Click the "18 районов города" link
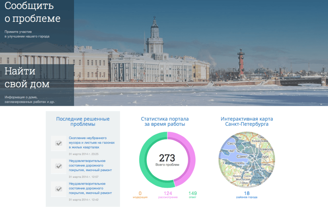328x213 pixels. tap(247, 195)
